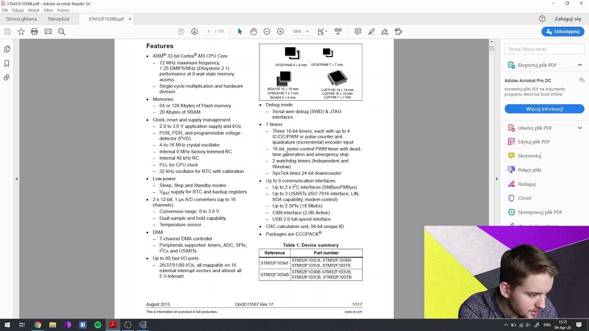Open the bookmarks panel

coord(7,63)
